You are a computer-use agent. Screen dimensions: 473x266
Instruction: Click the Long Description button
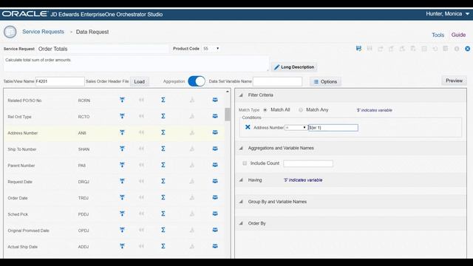pos(294,67)
